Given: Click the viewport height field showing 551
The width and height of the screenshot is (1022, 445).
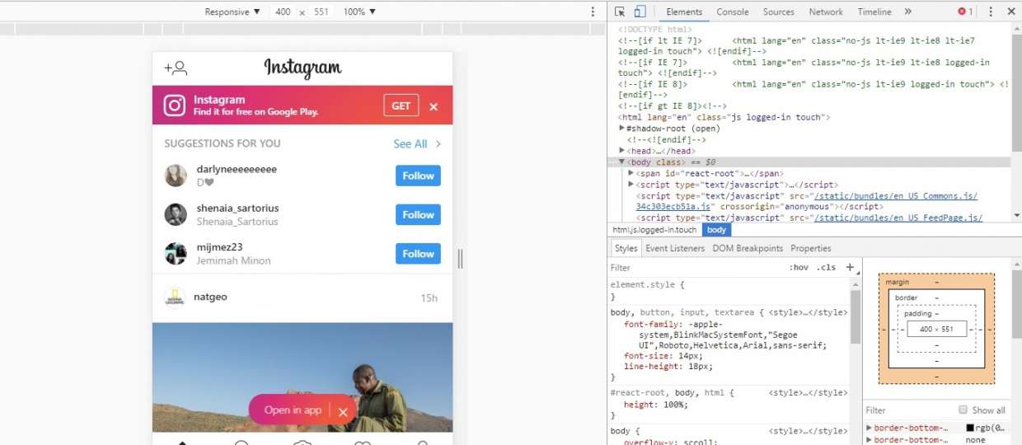Looking at the screenshot, I should (x=321, y=12).
